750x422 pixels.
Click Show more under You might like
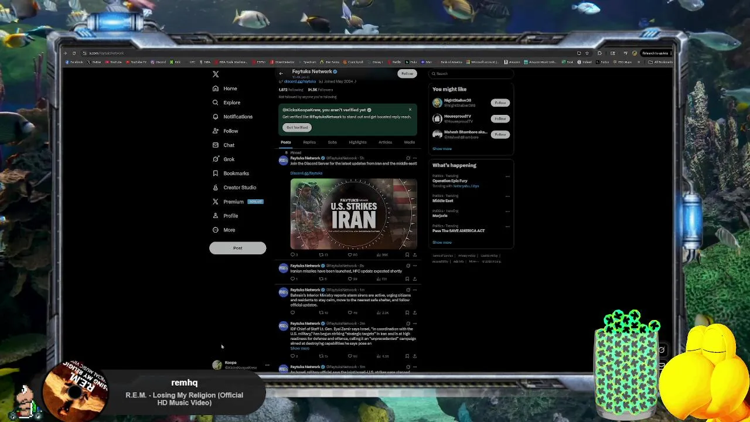click(x=442, y=149)
